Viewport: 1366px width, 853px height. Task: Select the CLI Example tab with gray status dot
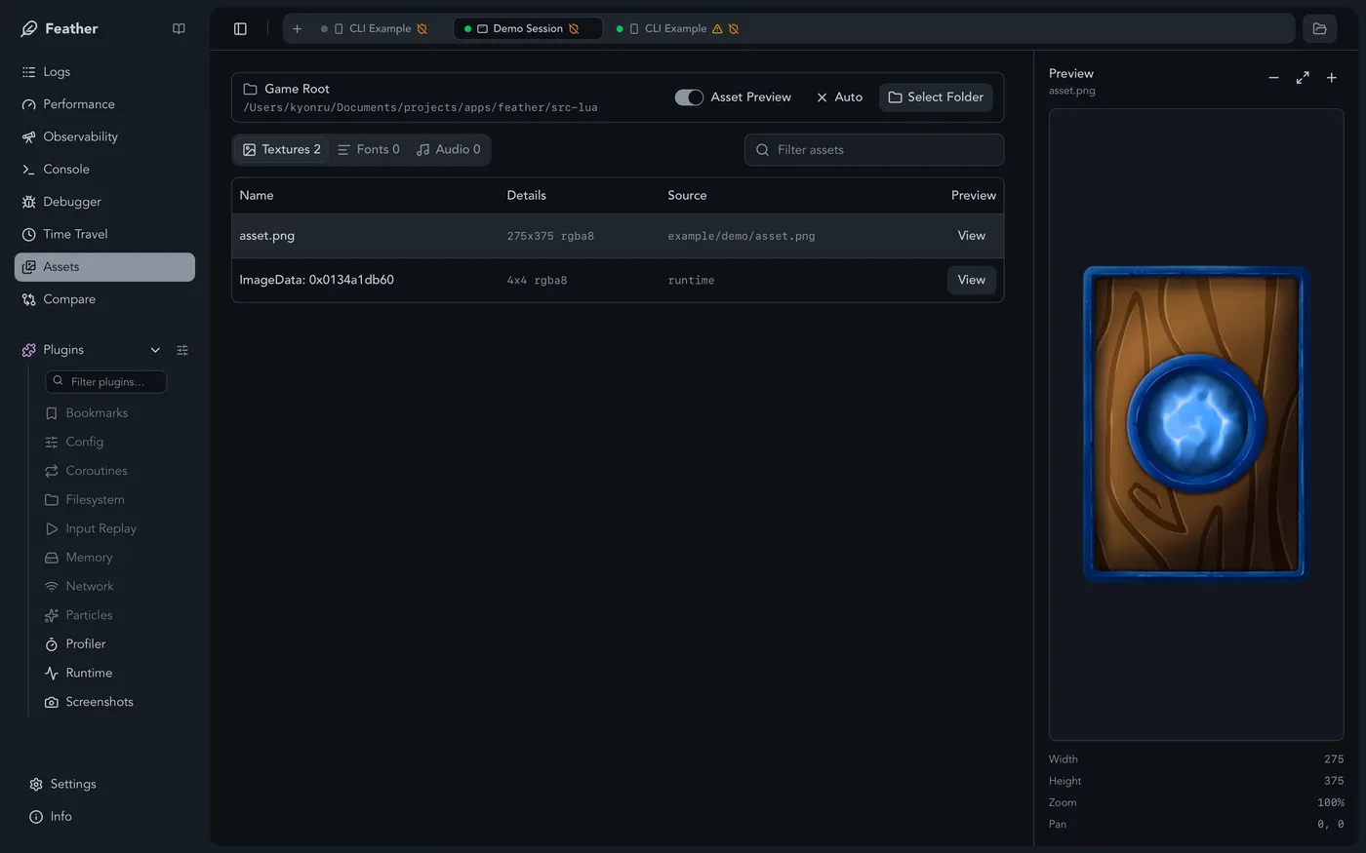(x=375, y=28)
